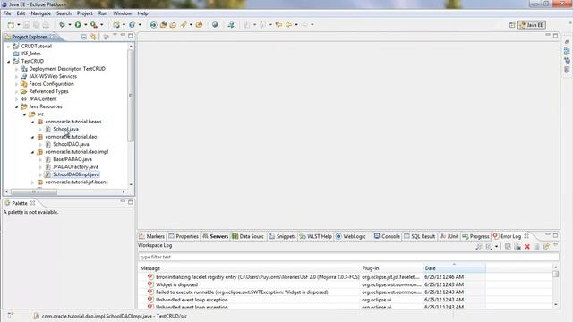Click the red delete log X icon

pyautogui.click(x=527, y=247)
